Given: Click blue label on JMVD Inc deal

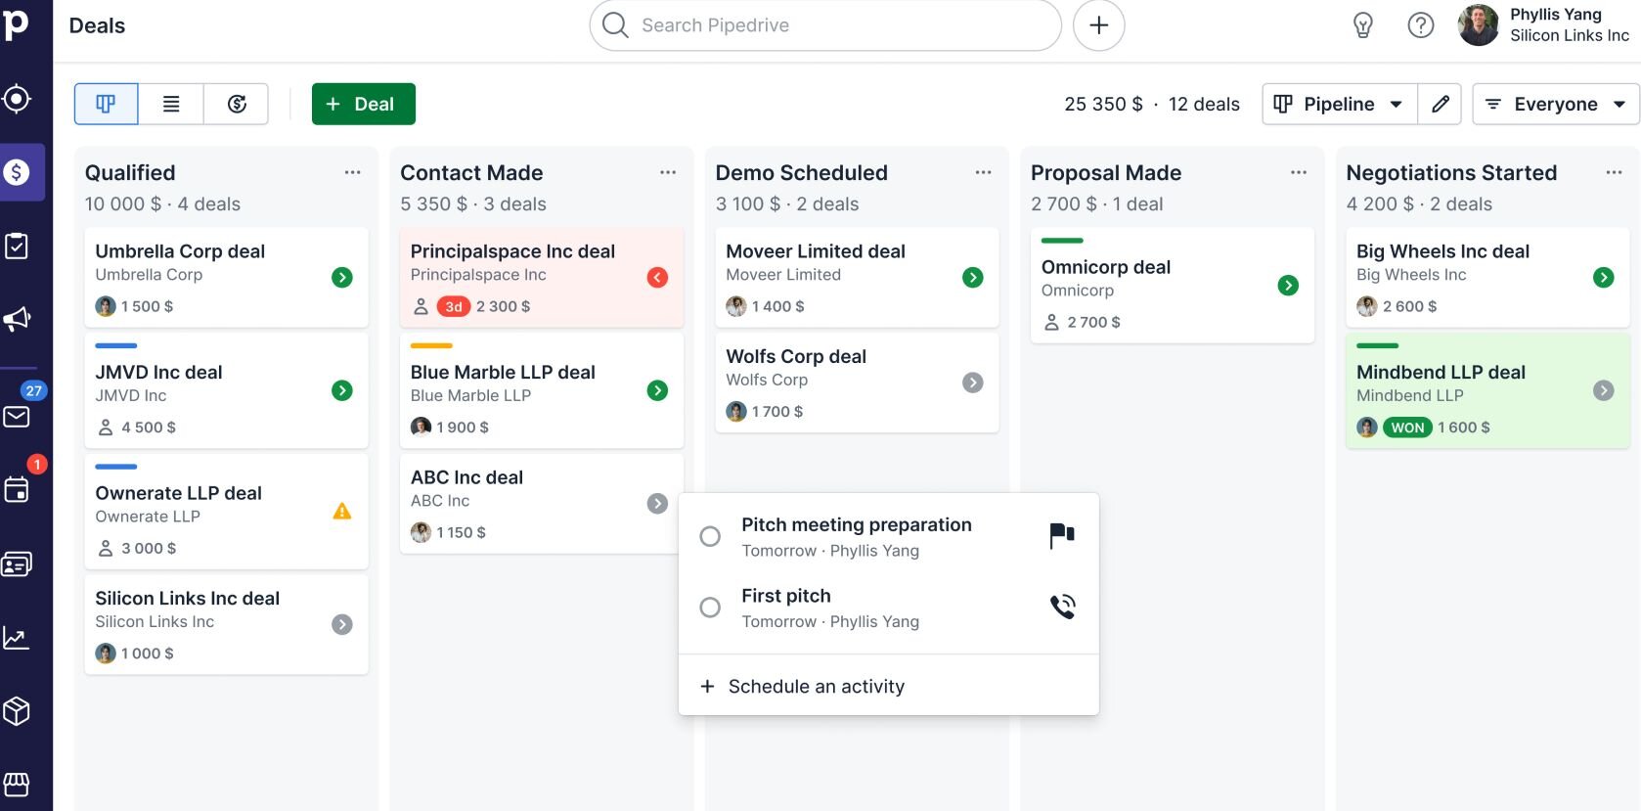Looking at the screenshot, I should coord(116,345).
